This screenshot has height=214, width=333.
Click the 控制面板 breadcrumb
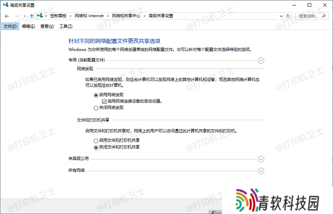[58, 16]
